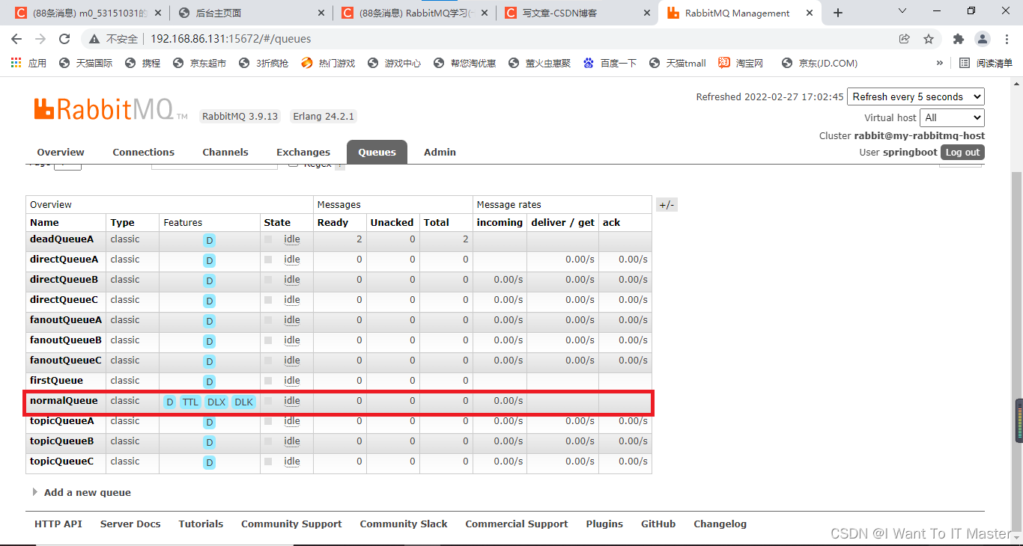The width and height of the screenshot is (1023, 546).
Task: Switch to the Overview tab
Action: pos(61,152)
